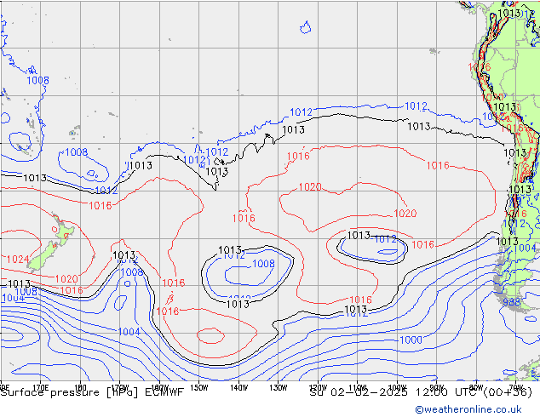This screenshot has height=417, width=540.
Task: Click the 1013 label in the top-right corner
Action: (510, 14)
